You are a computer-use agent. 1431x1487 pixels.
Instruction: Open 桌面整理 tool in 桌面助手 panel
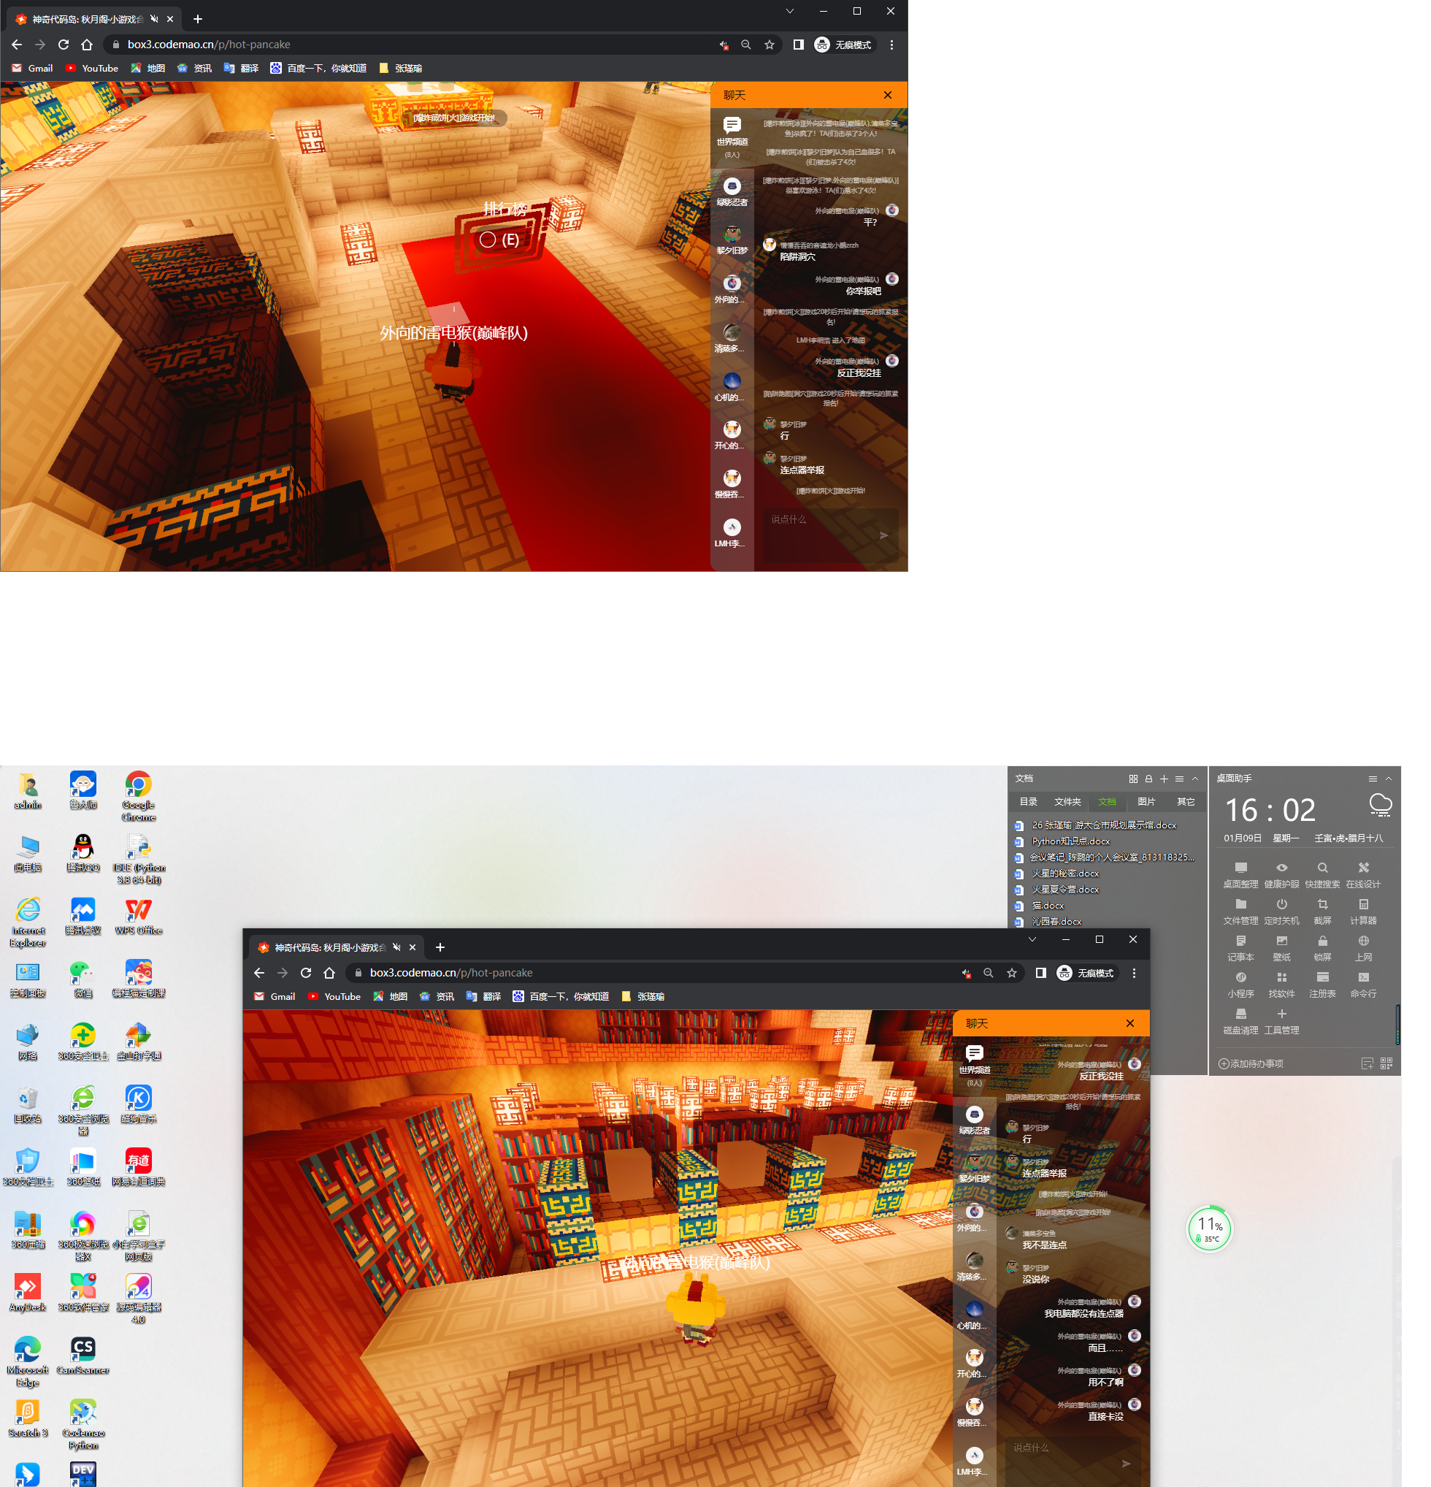(1240, 874)
